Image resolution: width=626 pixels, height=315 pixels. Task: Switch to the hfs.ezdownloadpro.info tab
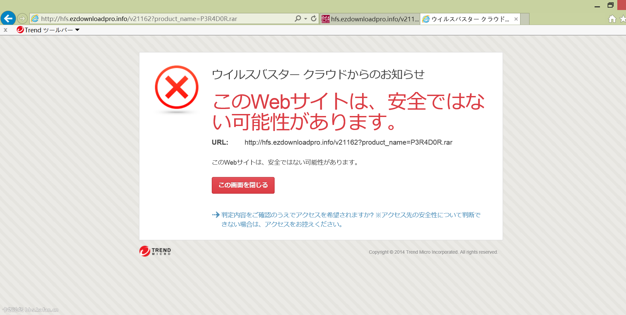click(370, 19)
